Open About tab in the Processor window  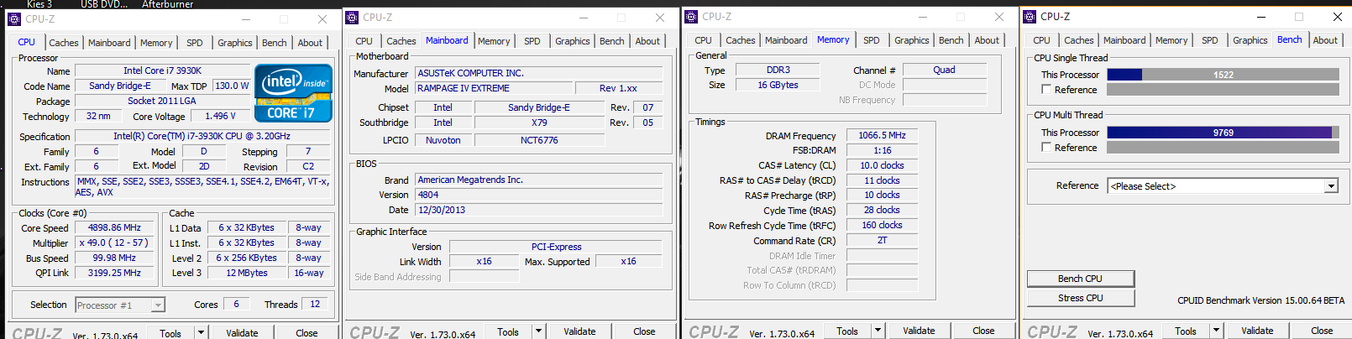(310, 43)
